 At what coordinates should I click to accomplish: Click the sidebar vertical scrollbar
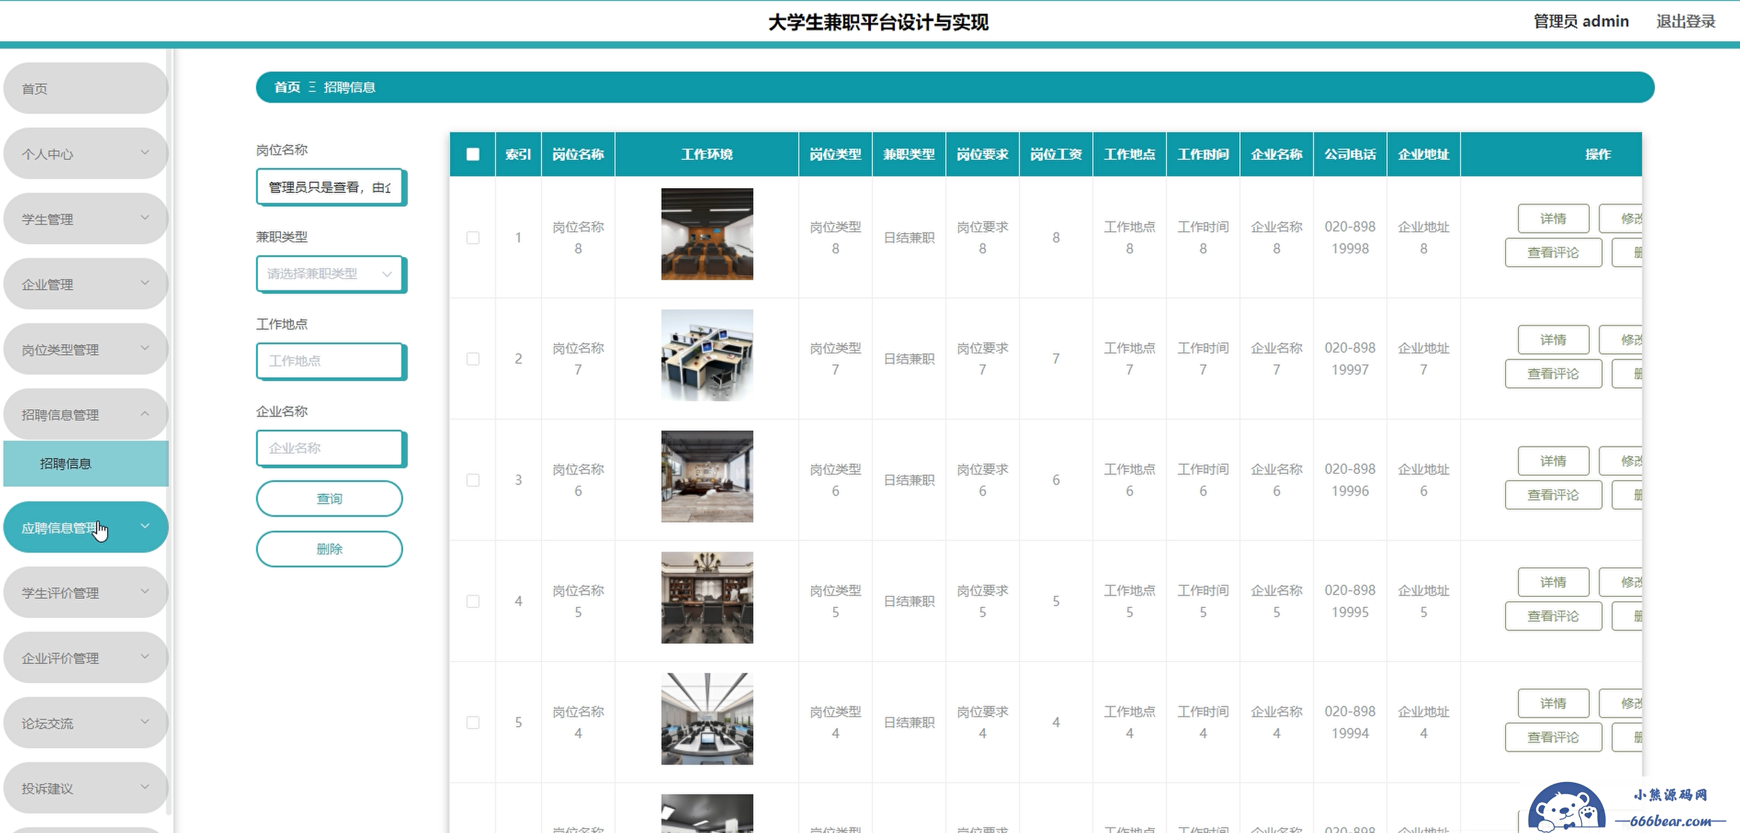pos(170,432)
